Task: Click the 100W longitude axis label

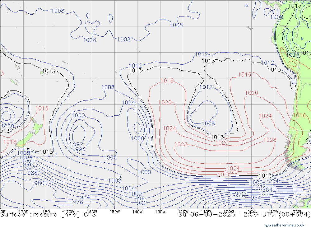Action: (229, 212)
